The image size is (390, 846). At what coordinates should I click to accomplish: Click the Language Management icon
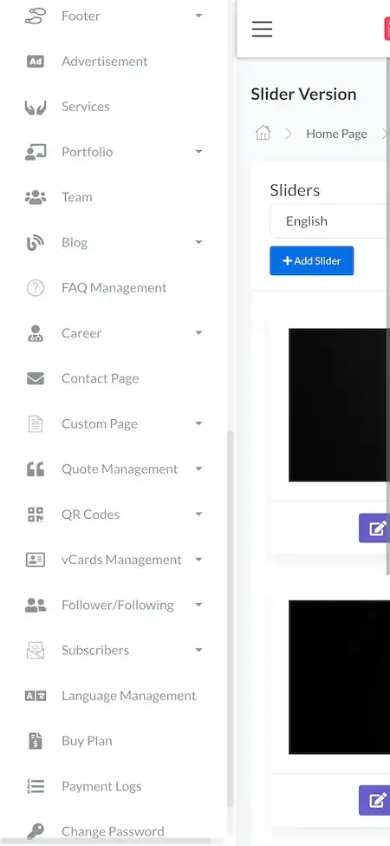coord(36,696)
